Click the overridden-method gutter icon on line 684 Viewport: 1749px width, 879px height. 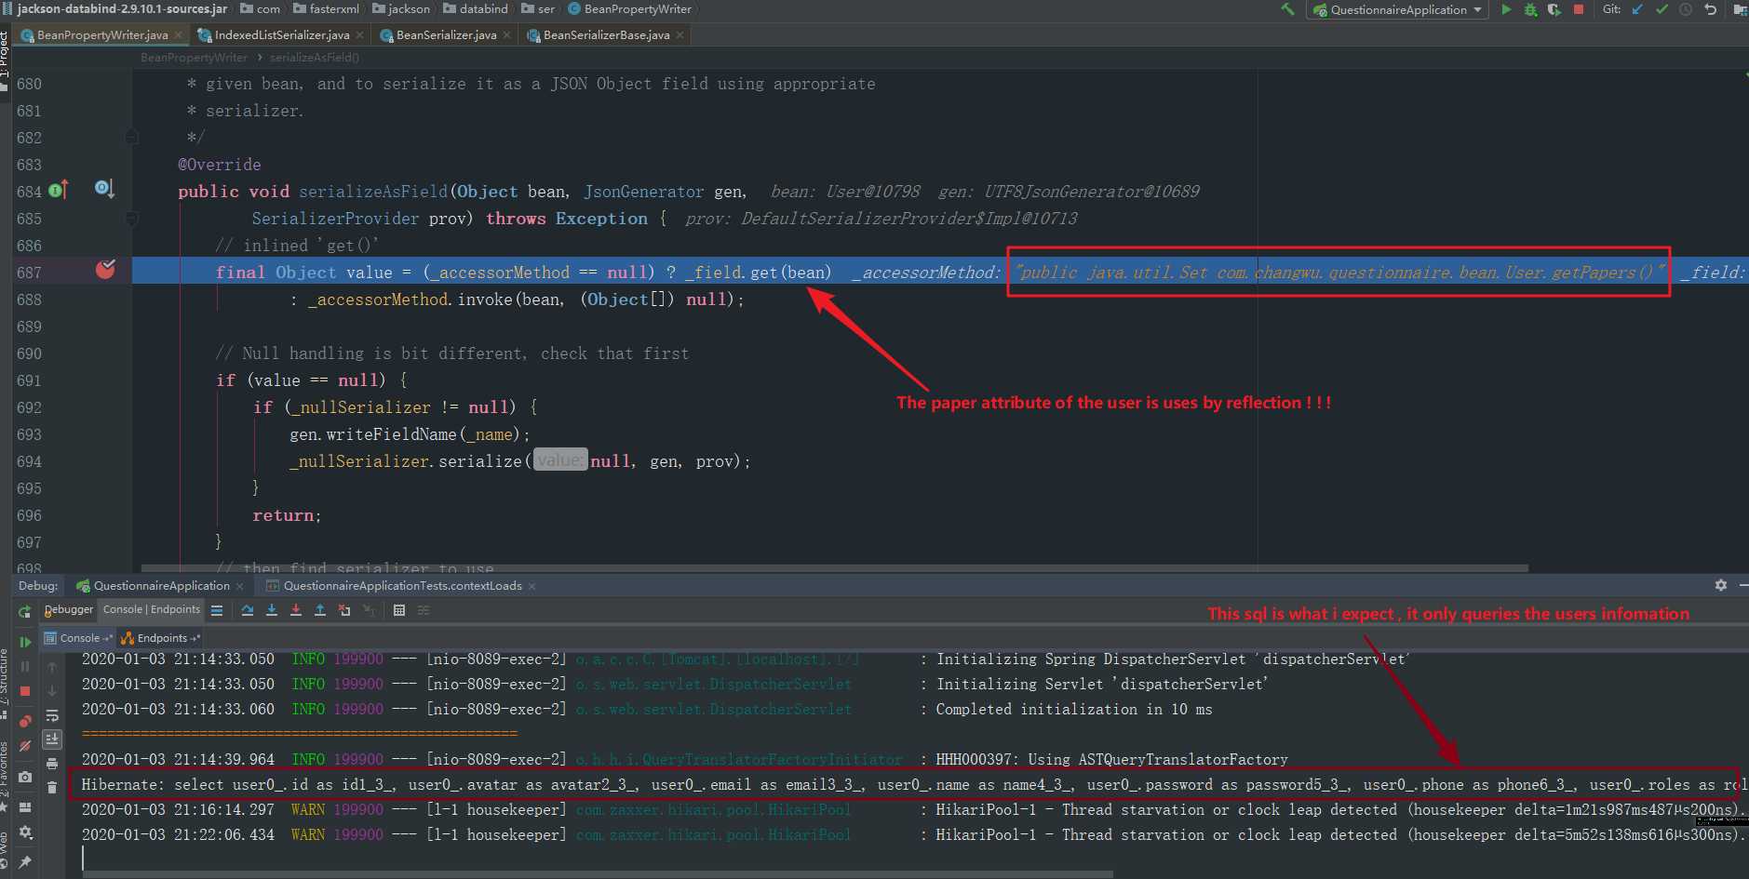pos(104,189)
